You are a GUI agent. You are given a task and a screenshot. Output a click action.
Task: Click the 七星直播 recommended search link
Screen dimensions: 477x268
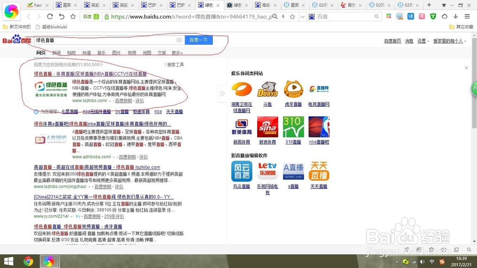tap(70, 112)
